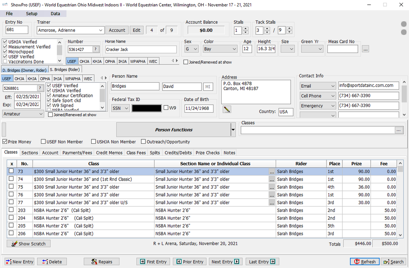409x268 pixels.
Task: Check USEF Non Member
Action: tap(43, 141)
